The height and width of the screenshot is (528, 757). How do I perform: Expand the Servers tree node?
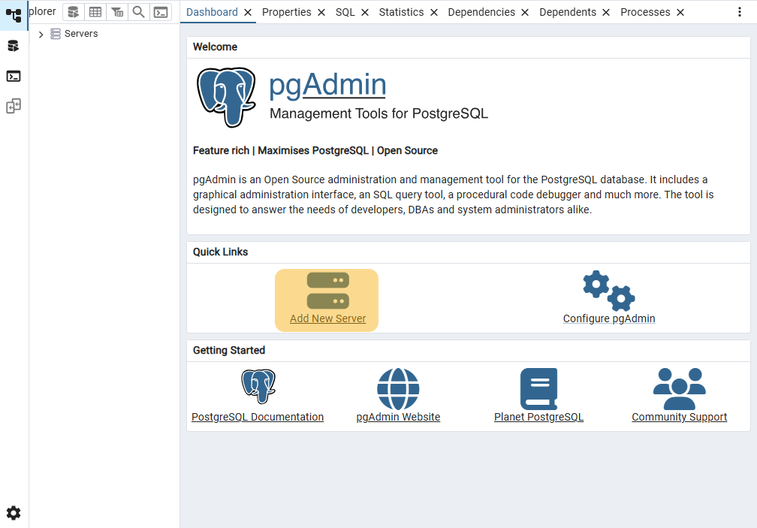pyautogui.click(x=41, y=35)
